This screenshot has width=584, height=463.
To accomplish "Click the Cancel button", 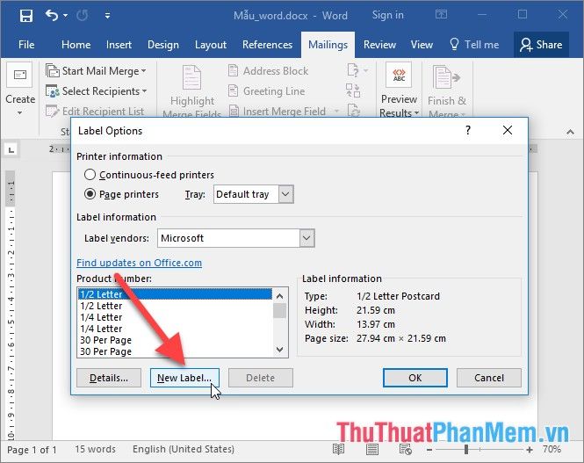I will coord(488,378).
